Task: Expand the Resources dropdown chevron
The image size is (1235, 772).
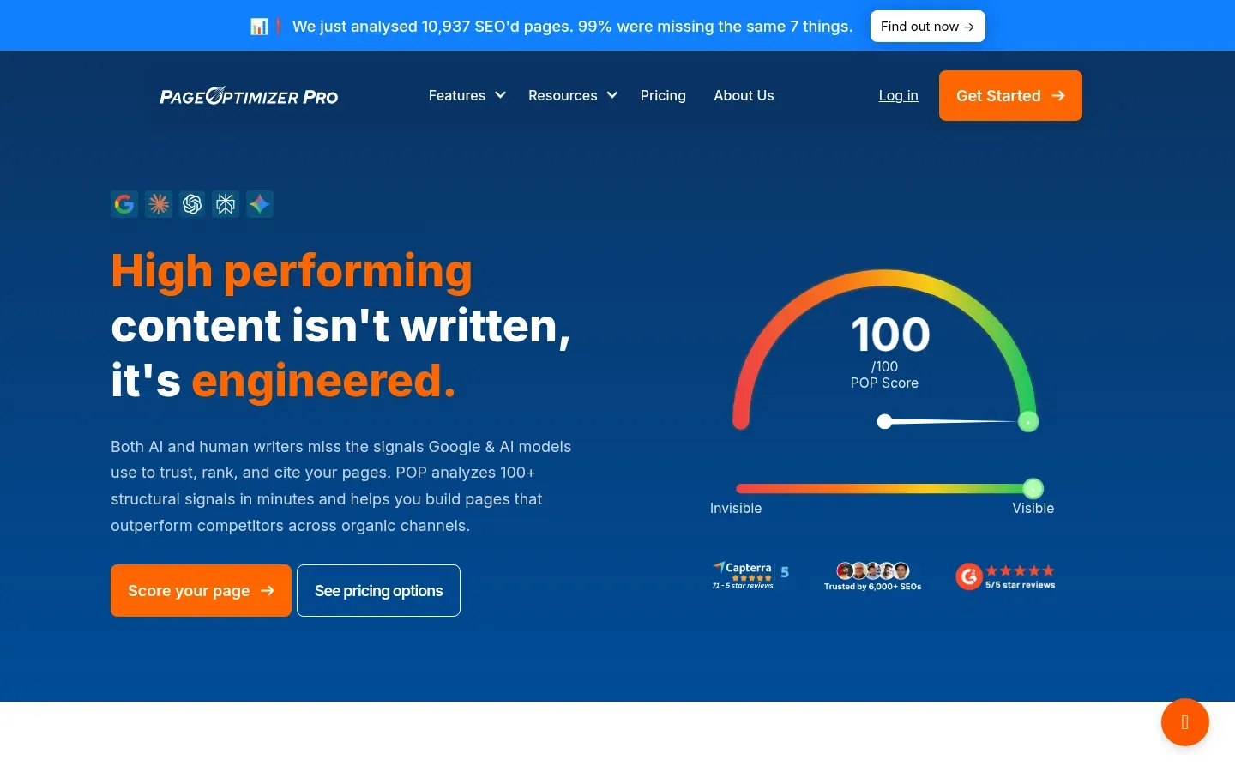Action: [x=612, y=95]
